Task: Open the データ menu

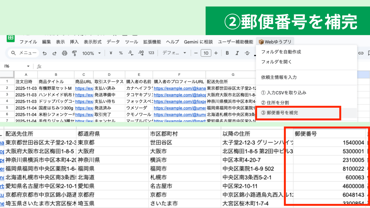Action: [113, 42]
